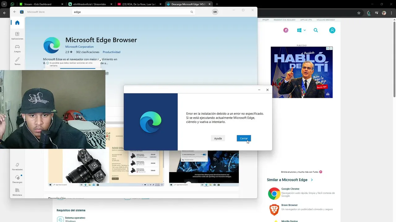Open Juegos in the Store sidebar
The width and height of the screenshot is (396, 222).
[x=17, y=48]
